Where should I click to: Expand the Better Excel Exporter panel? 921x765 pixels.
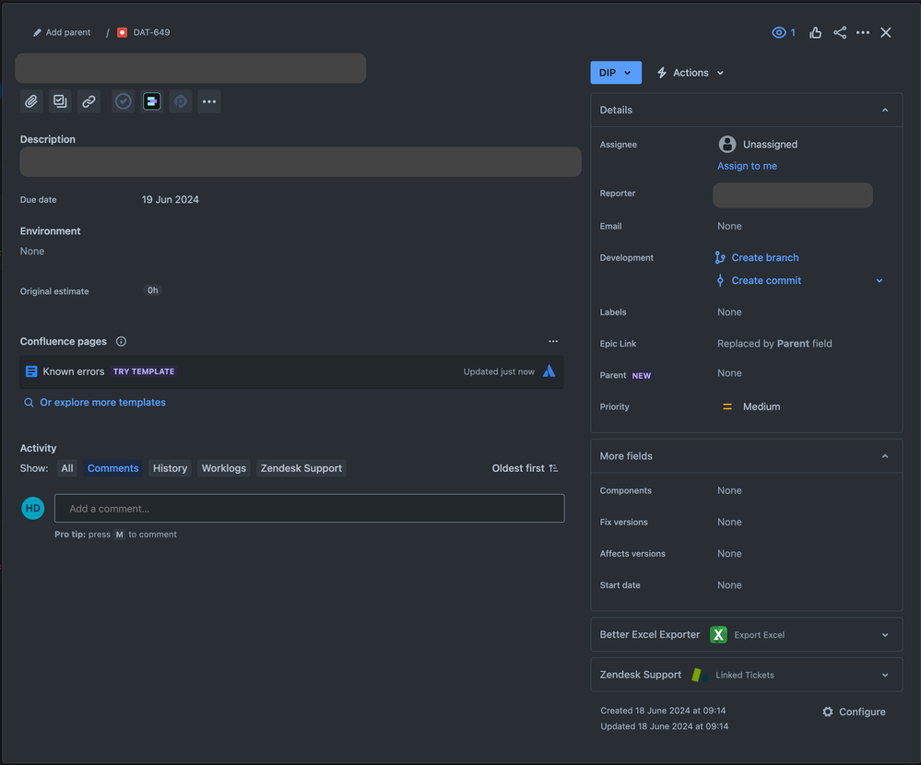pyautogui.click(x=884, y=635)
